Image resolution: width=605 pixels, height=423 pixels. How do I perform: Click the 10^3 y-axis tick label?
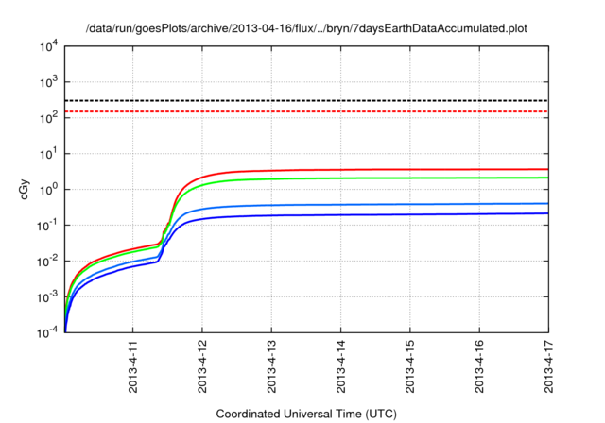coord(48,82)
